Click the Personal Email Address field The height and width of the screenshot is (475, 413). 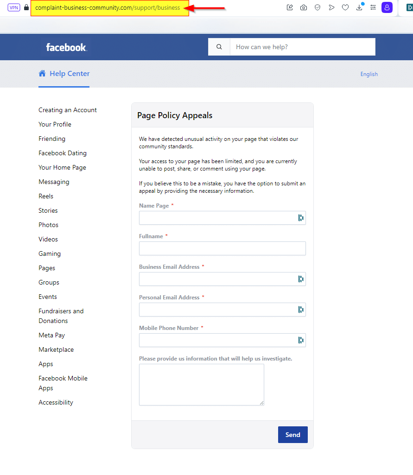click(222, 310)
